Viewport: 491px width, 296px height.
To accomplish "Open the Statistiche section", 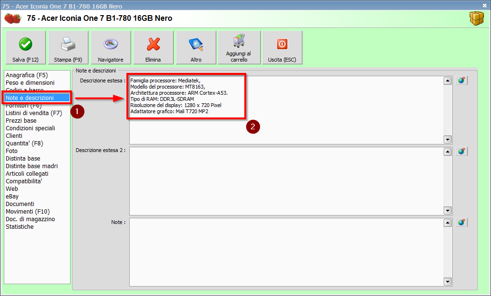I will click(19, 227).
